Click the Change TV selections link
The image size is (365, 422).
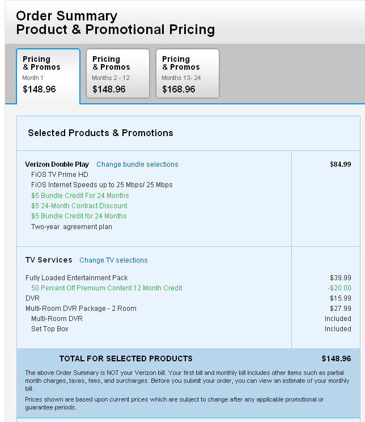pyautogui.click(x=113, y=260)
